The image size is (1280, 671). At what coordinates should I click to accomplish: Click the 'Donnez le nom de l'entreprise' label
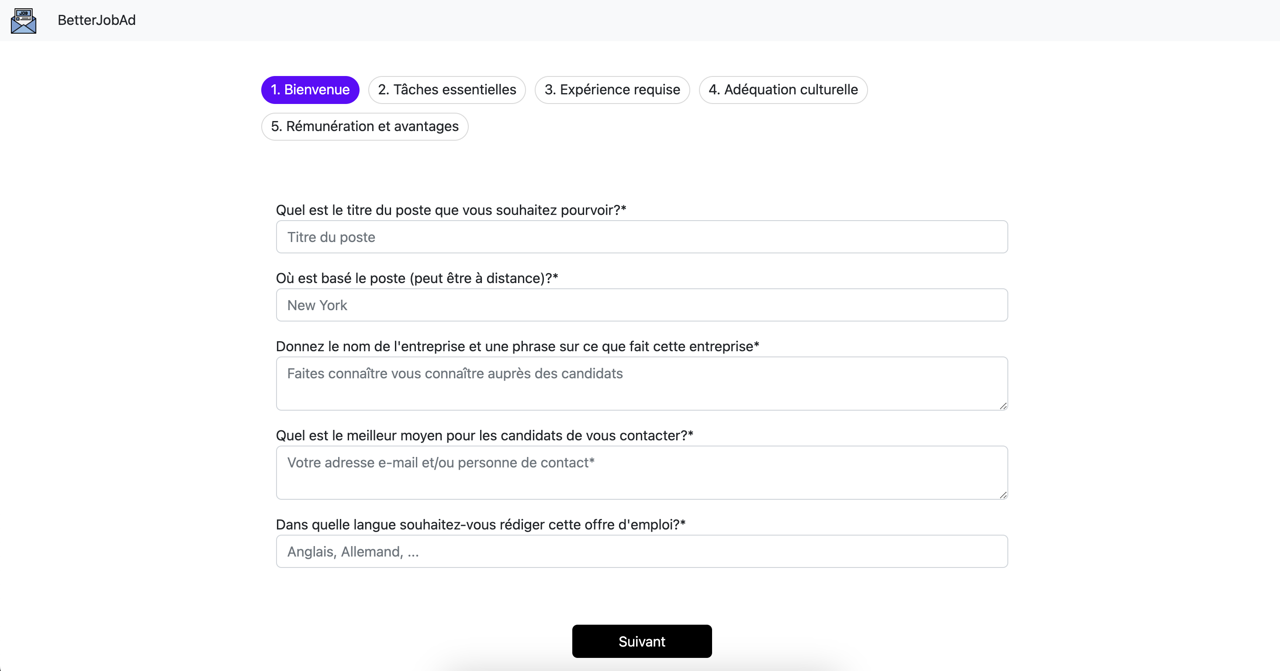tap(517, 346)
